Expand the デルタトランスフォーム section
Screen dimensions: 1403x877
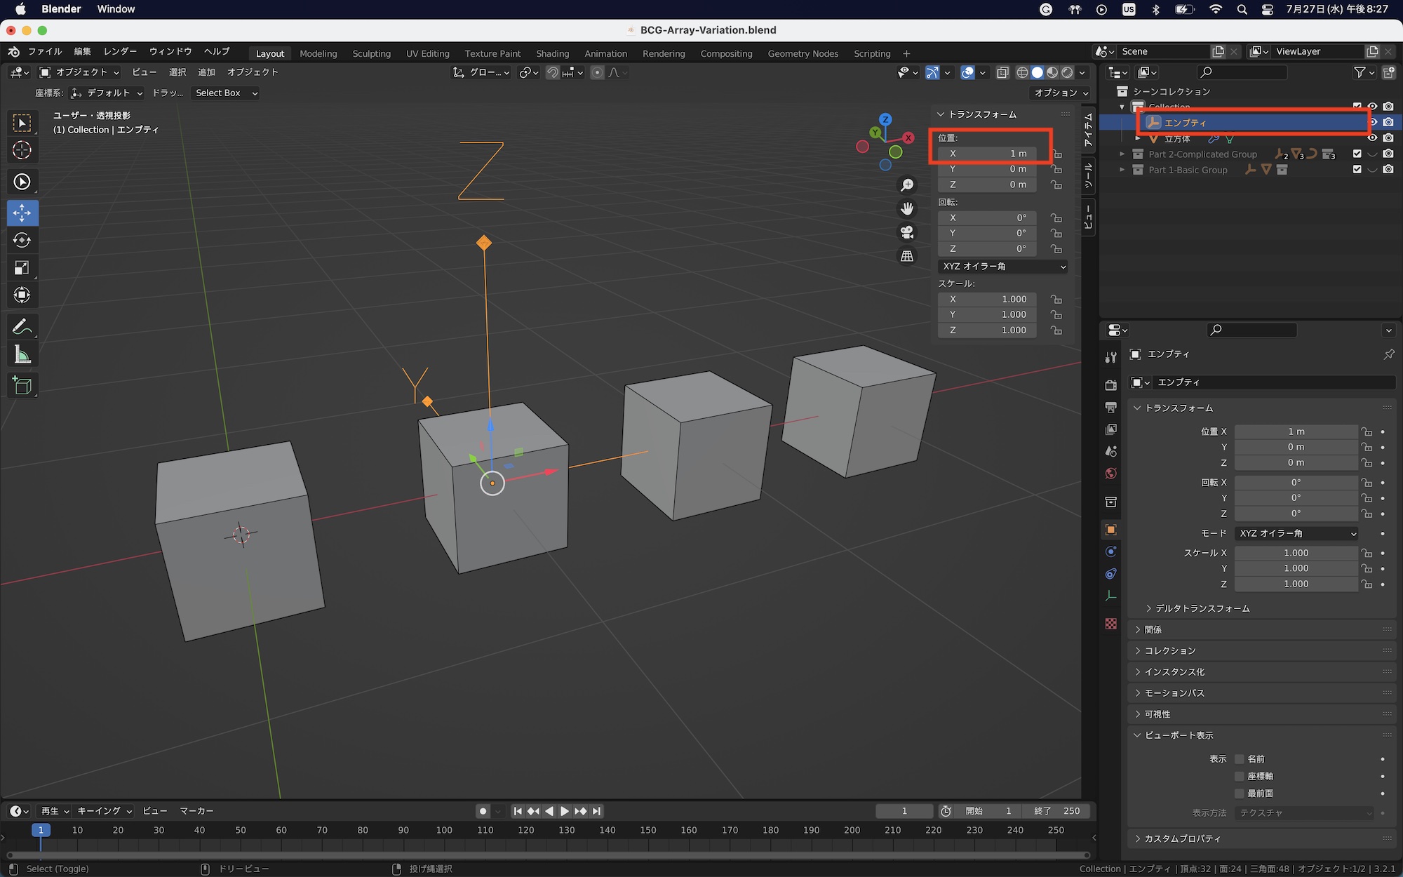(x=1202, y=608)
